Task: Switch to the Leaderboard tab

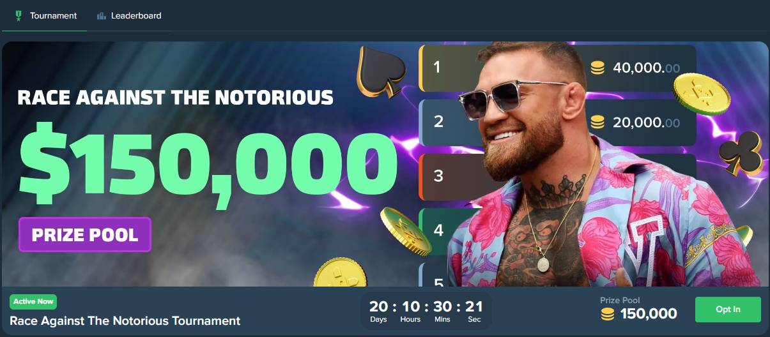Action: click(x=129, y=15)
